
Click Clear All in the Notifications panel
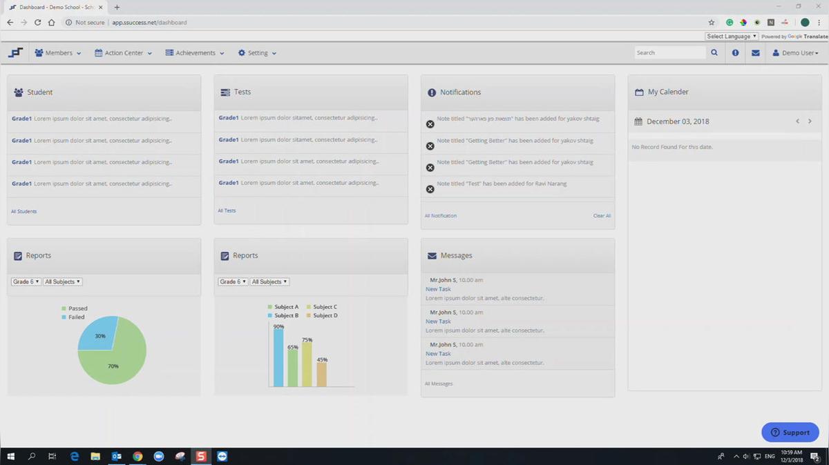pyautogui.click(x=602, y=216)
